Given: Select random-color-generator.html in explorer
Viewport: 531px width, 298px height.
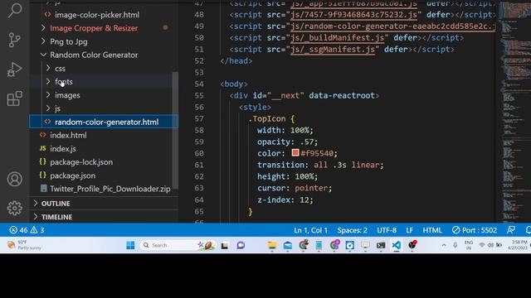Looking at the screenshot, I should point(104,122).
